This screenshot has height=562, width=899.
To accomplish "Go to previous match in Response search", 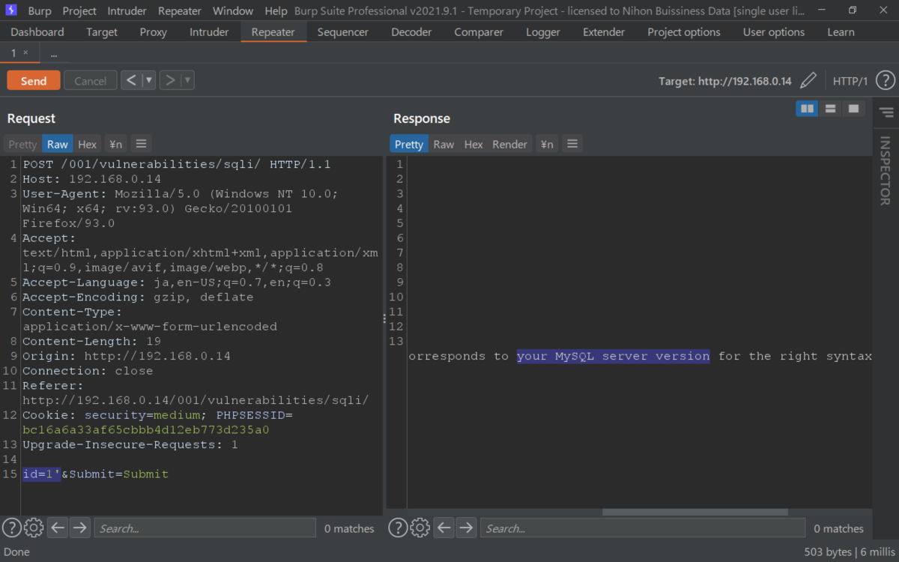I will pyautogui.click(x=444, y=528).
